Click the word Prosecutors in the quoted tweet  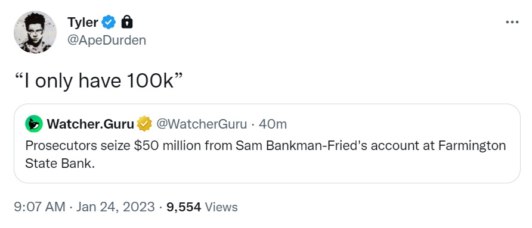(x=61, y=146)
